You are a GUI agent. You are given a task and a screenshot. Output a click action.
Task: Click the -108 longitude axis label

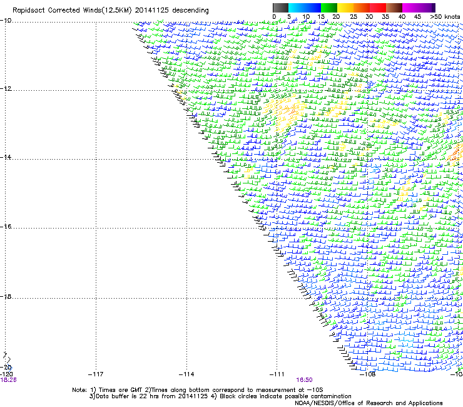[x=367, y=374]
